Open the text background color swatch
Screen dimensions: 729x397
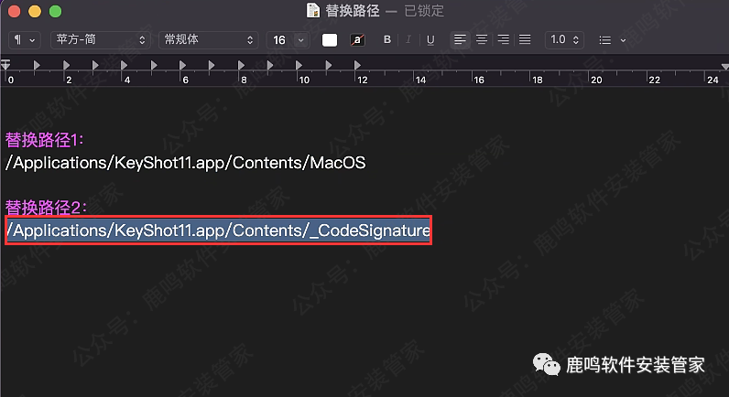click(357, 40)
